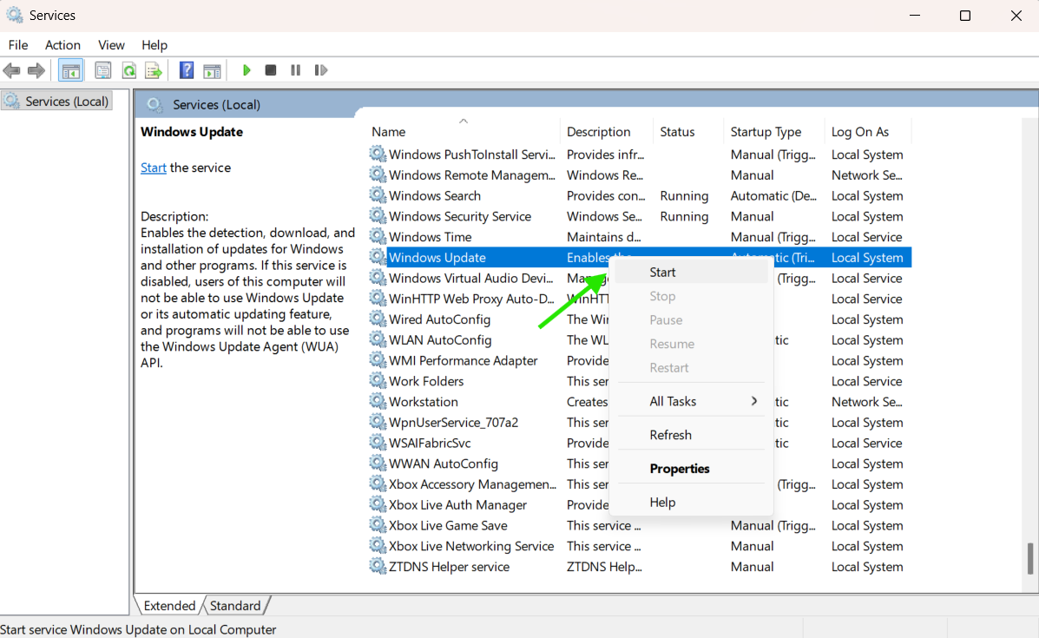Click the toolbar Properties sheet icon
The image size is (1039, 638).
102,70
